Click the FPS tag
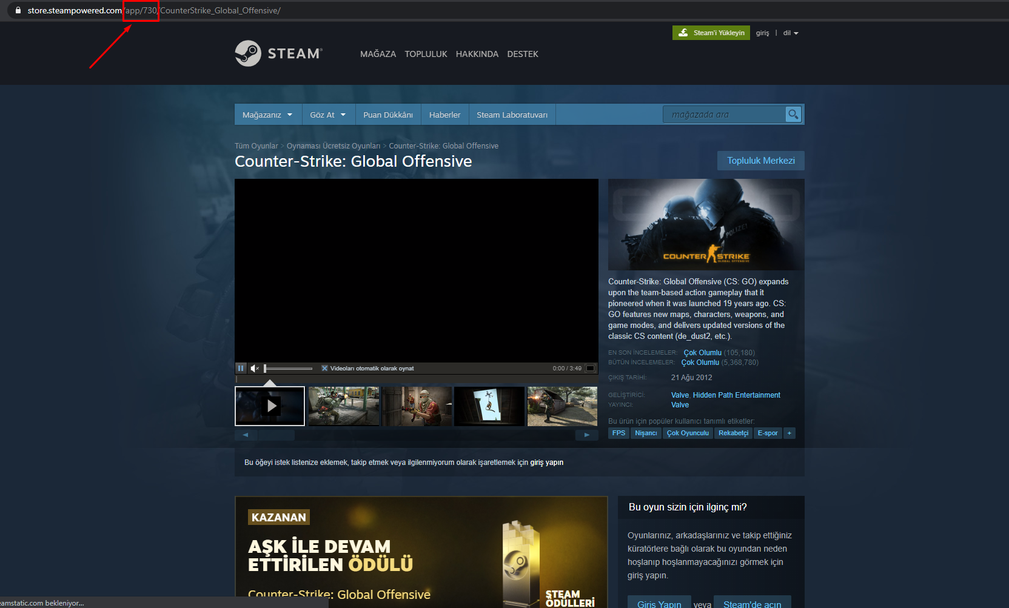1009x608 pixels. coord(618,433)
